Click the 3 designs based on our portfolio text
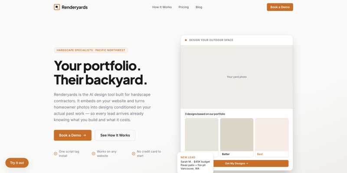 pyautogui.click(x=205, y=114)
